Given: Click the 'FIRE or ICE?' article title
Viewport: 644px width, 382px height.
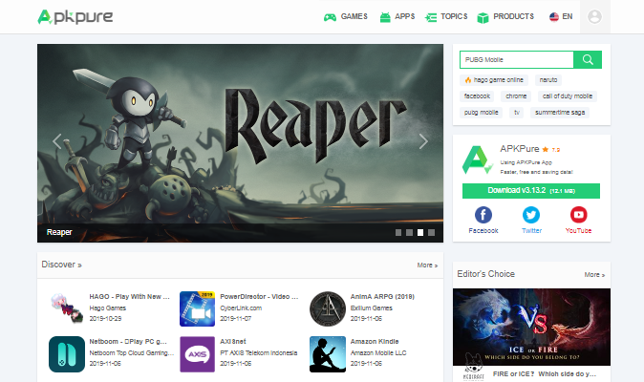Looking at the screenshot, I should [545, 374].
